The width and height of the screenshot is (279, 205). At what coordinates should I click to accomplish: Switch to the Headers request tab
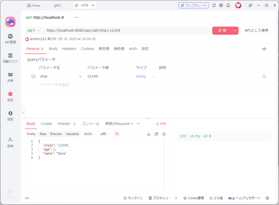pos(69,49)
